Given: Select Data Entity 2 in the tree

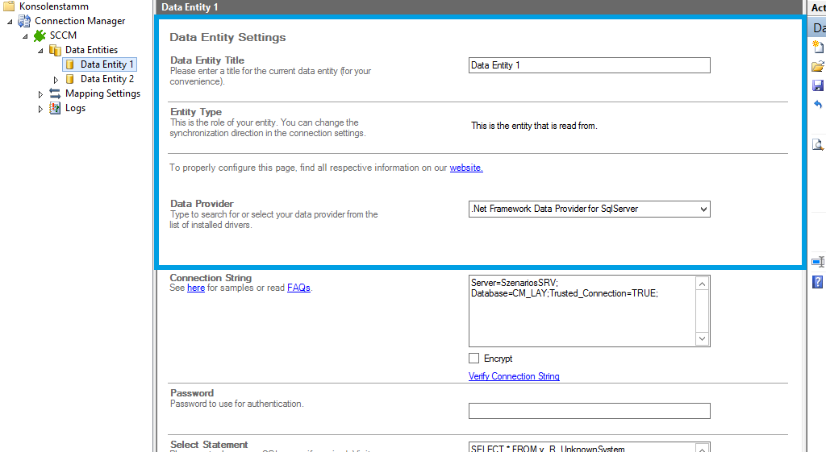Looking at the screenshot, I should click(107, 79).
